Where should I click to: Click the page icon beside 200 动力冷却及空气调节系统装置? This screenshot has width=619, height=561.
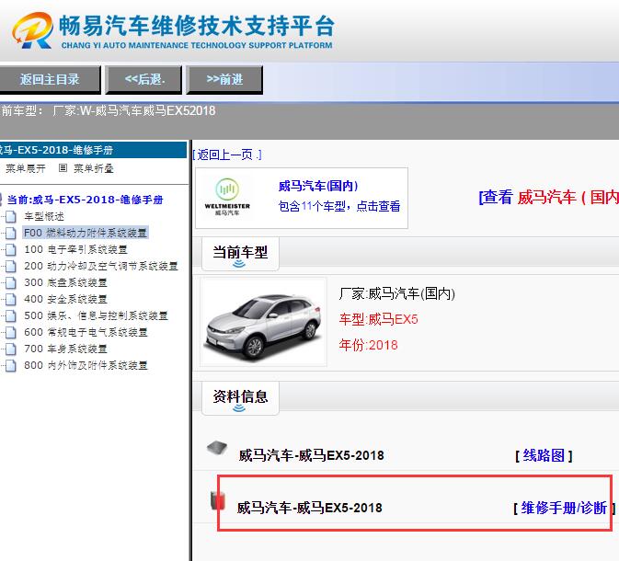[x=11, y=267]
